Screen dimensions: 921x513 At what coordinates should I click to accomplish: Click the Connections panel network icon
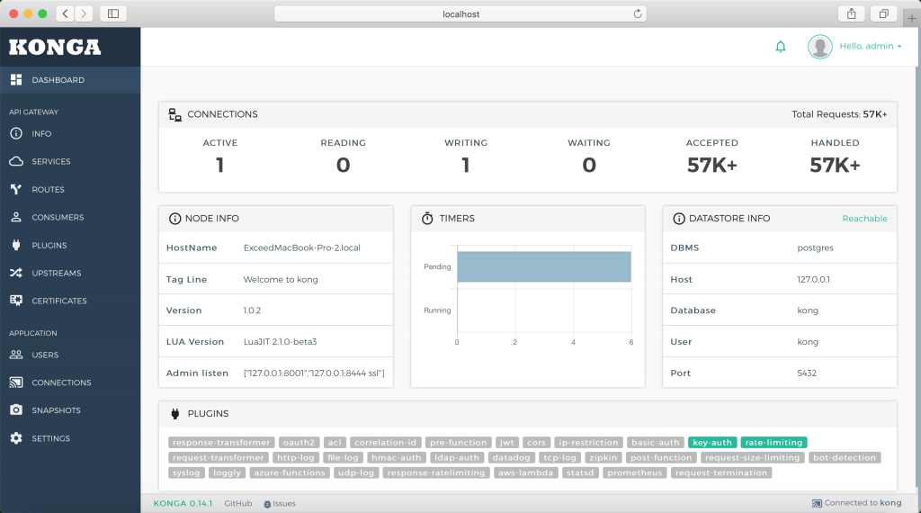coord(175,114)
